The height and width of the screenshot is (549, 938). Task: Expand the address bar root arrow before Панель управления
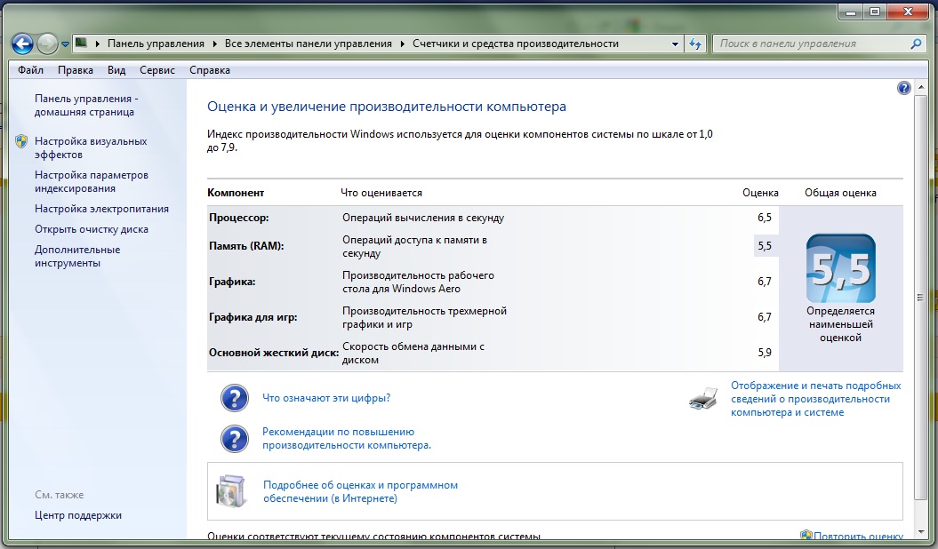(x=98, y=44)
